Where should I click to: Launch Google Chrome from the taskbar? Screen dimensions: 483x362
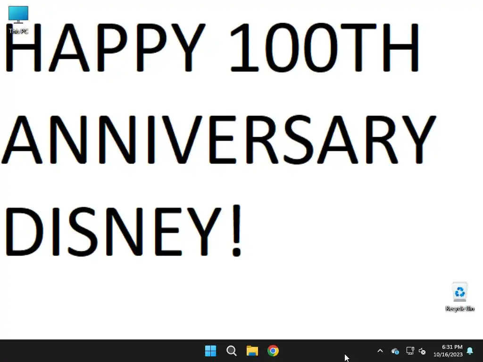pyautogui.click(x=273, y=351)
